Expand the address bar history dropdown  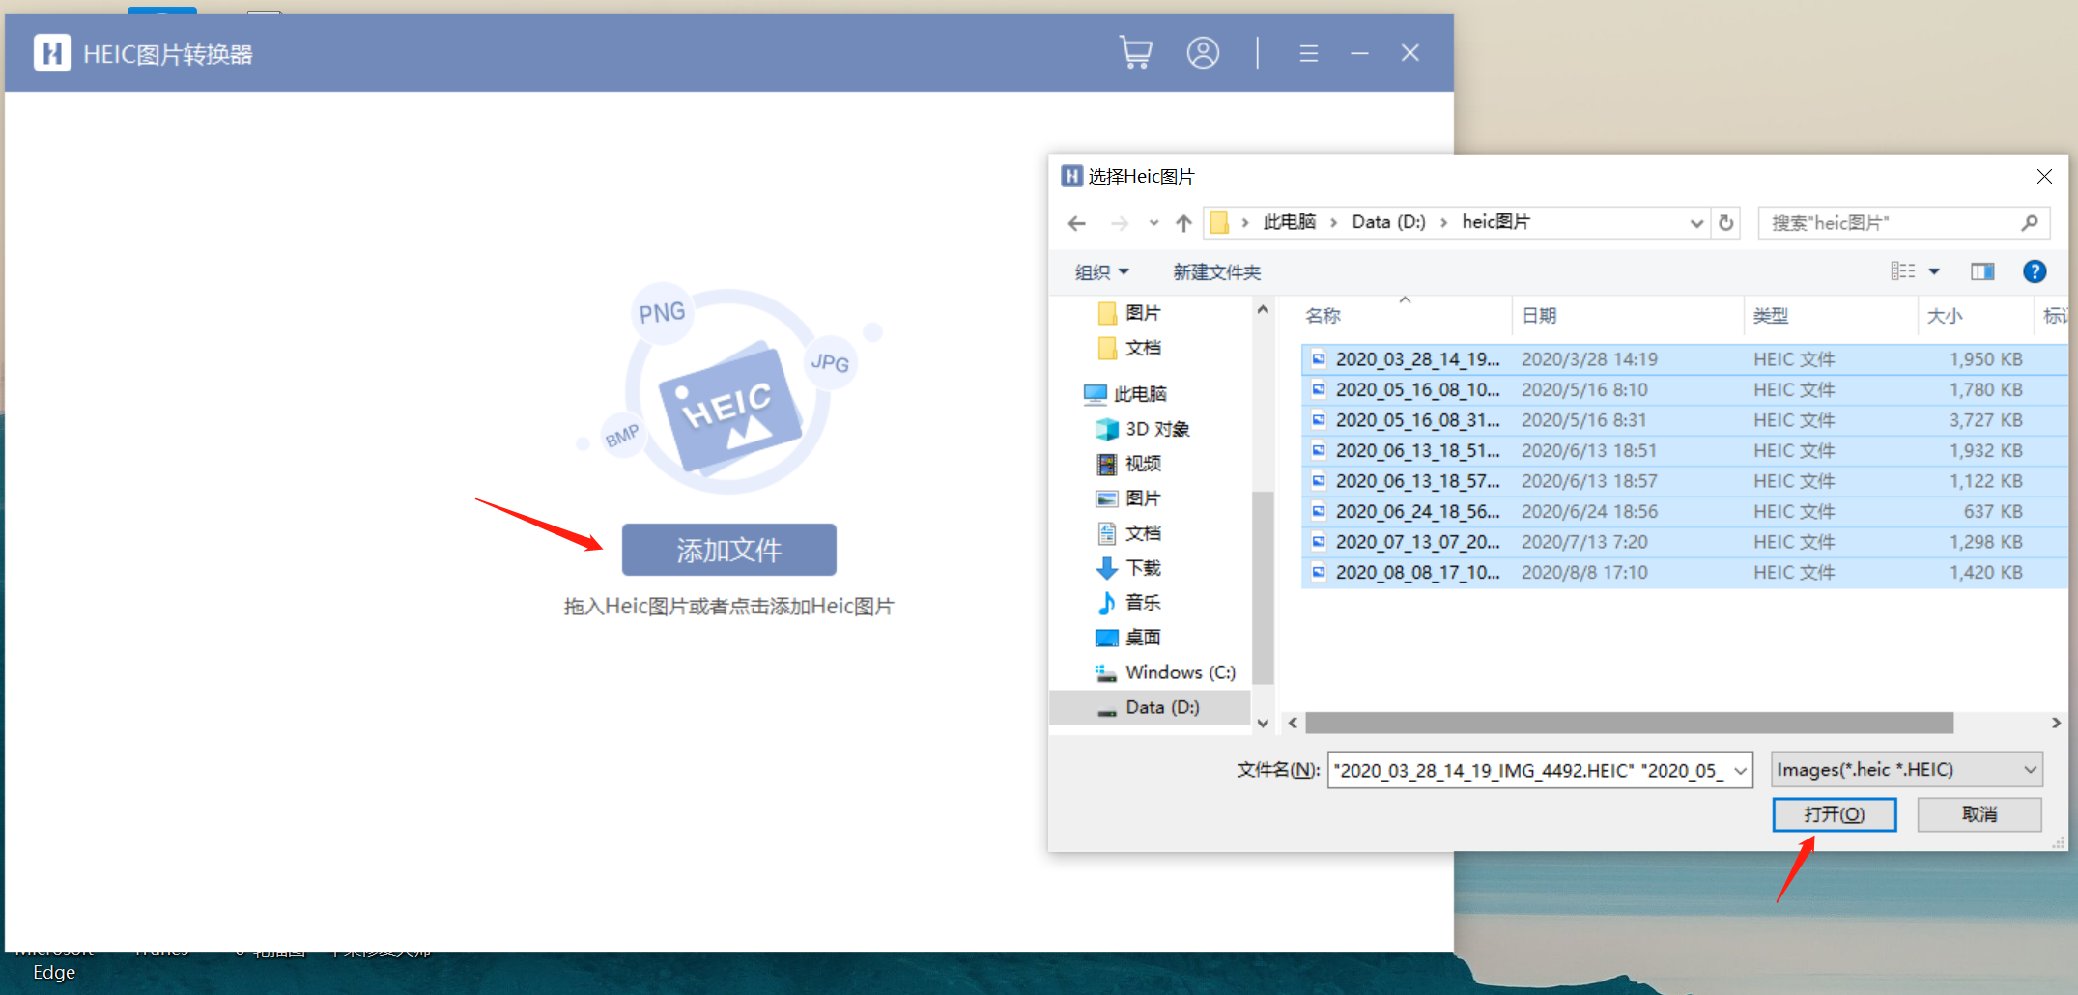1696,223
